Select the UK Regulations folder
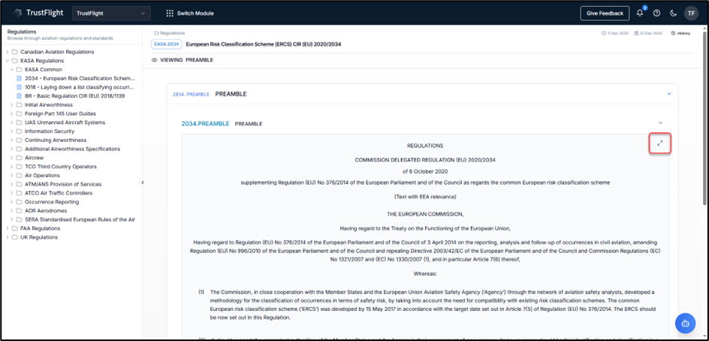Viewport: 709px width, 341px height. tap(39, 237)
